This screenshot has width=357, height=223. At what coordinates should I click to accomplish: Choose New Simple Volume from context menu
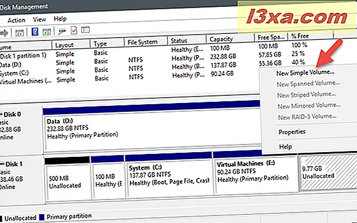[305, 73]
